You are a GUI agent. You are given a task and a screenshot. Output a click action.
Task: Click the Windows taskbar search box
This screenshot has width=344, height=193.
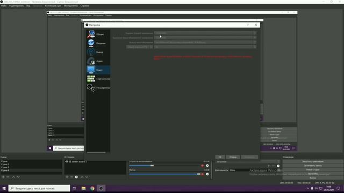coord(39,188)
